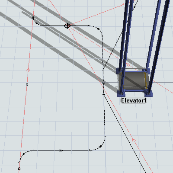The image size is (173, 173).
Task: Select the red arrowhead near elevator top-left corner
Action: 128,65
